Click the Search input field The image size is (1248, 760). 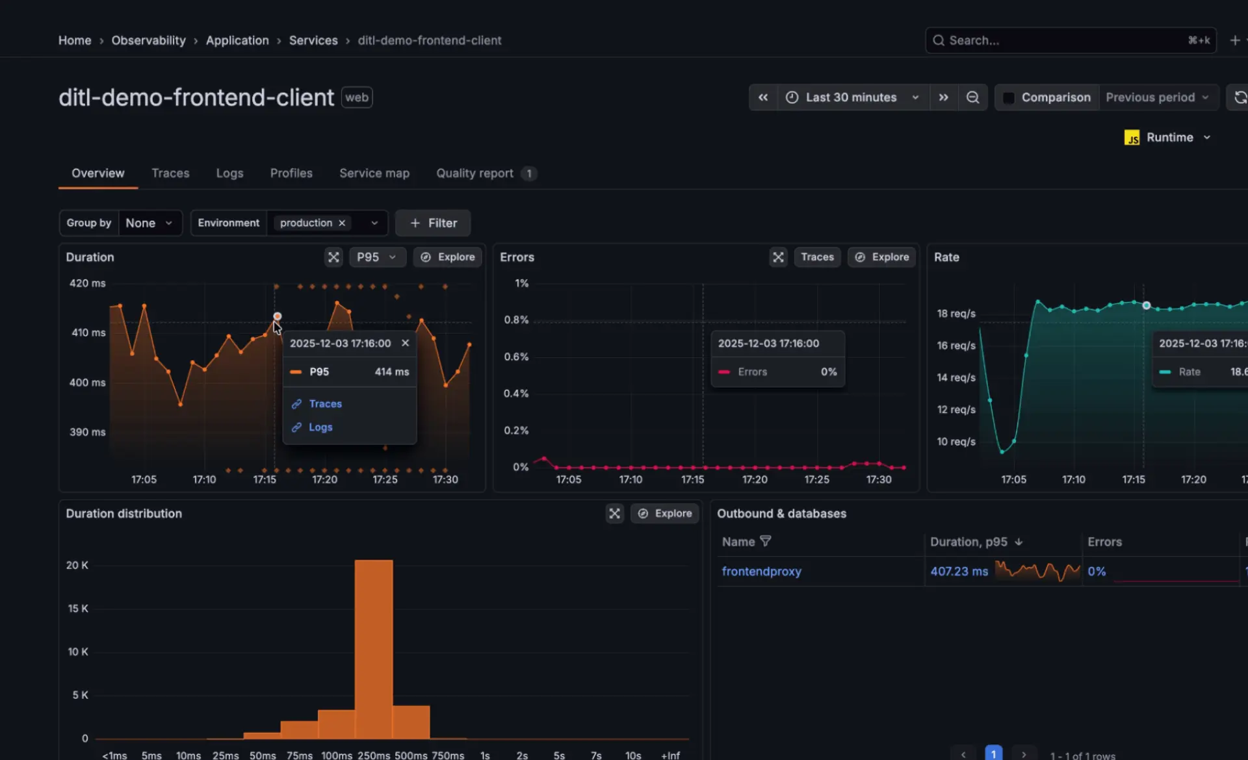(1071, 40)
